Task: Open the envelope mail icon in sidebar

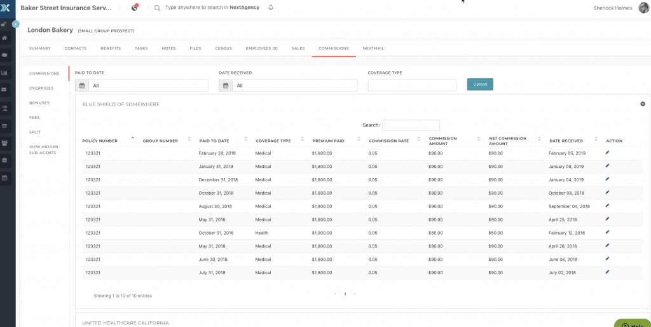Action: pos(5,90)
